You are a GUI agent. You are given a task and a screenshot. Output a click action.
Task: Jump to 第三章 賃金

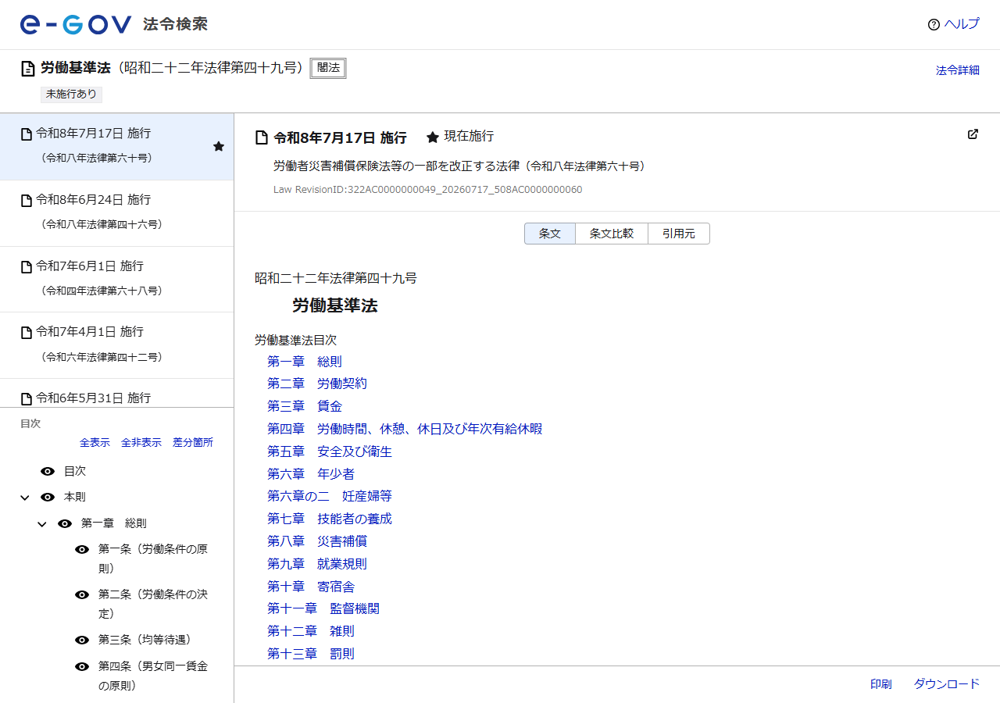[305, 406]
